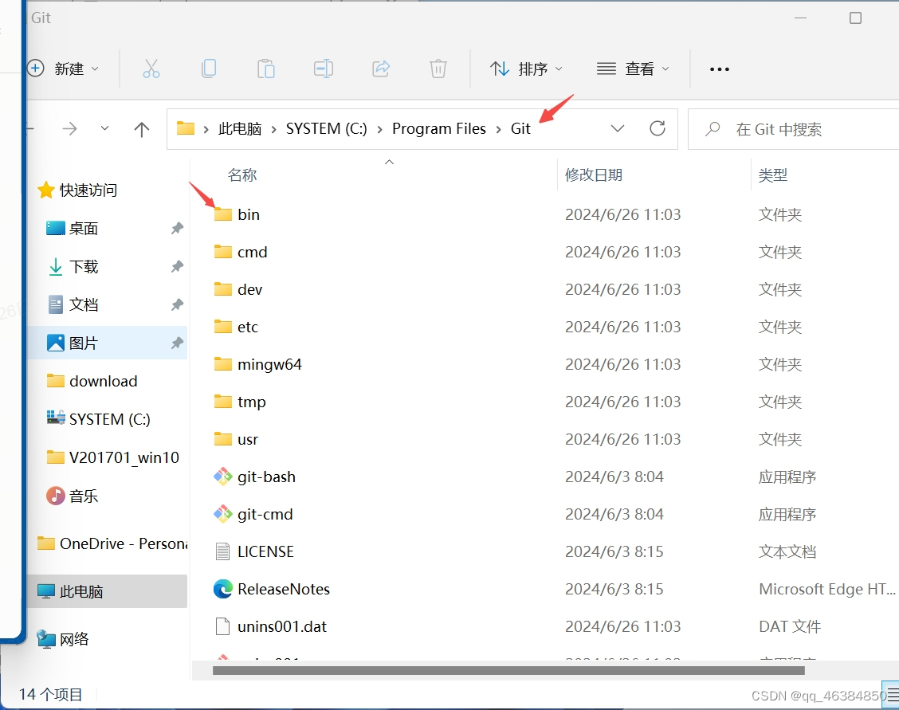The height and width of the screenshot is (710, 899).
Task: Click the Delete trash can icon
Action: (x=438, y=69)
